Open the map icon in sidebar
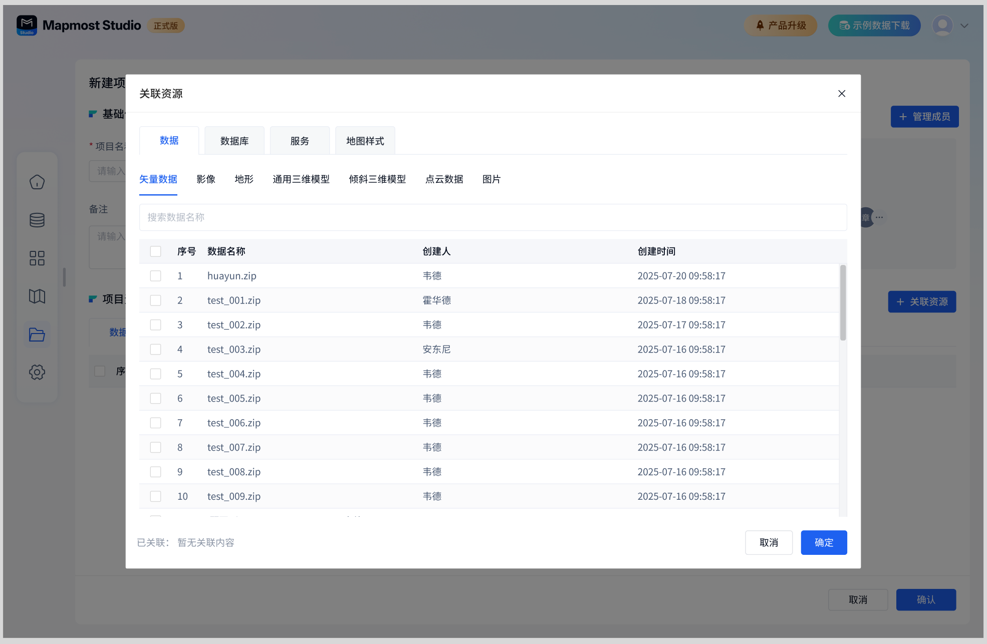Viewport: 987px width, 644px height. pyautogui.click(x=37, y=296)
